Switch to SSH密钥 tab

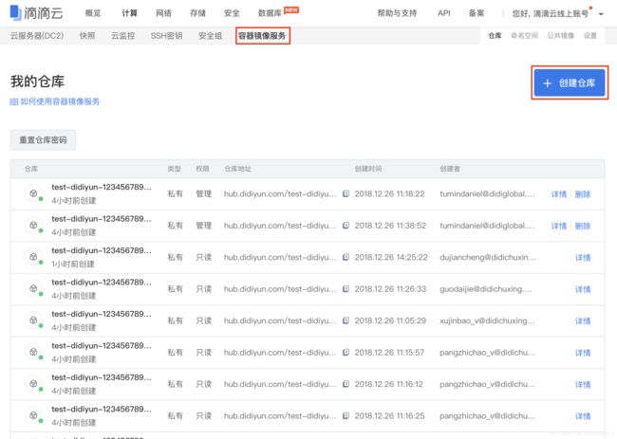coord(166,36)
